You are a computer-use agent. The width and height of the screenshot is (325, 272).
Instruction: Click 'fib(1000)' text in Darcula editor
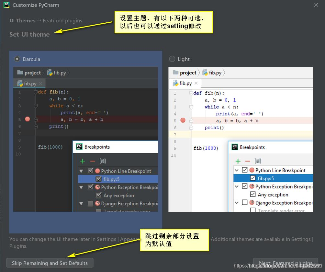tap(50, 147)
